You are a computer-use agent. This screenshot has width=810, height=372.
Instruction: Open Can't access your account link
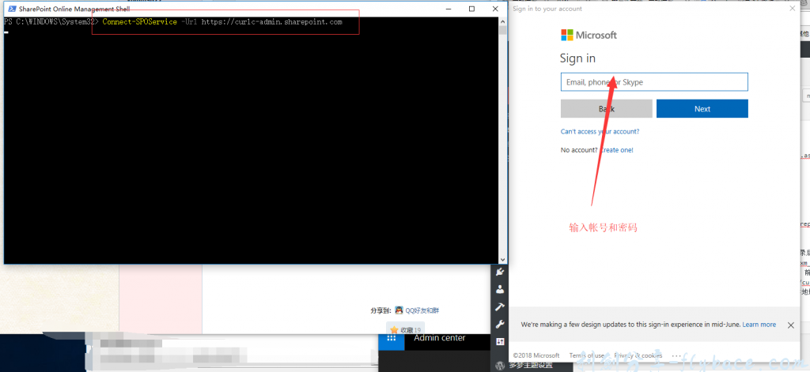click(x=600, y=132)
